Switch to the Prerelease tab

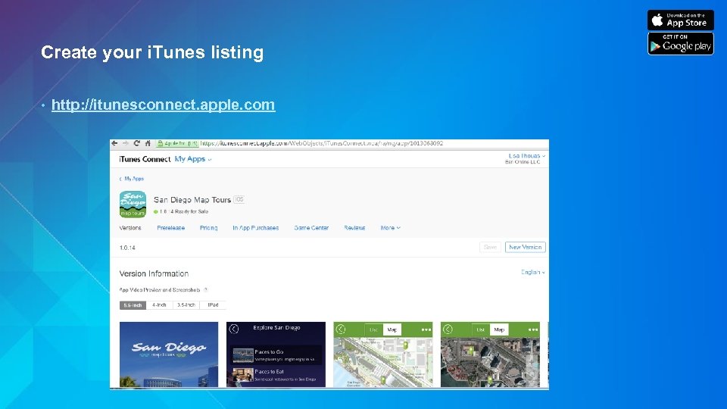(170, 228)
